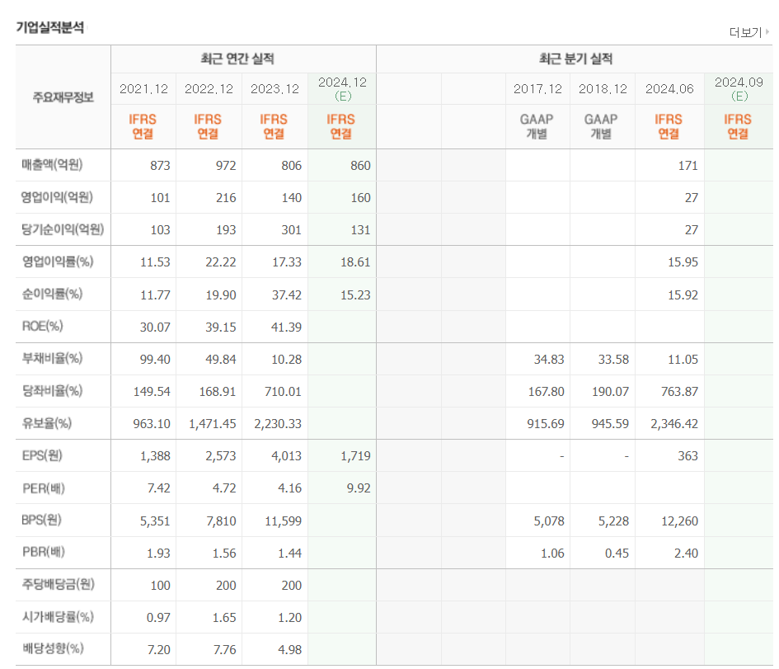Click BPS value 12,260
The width and height of the screenshot is (779, 669).
click(x=679, y=521)
